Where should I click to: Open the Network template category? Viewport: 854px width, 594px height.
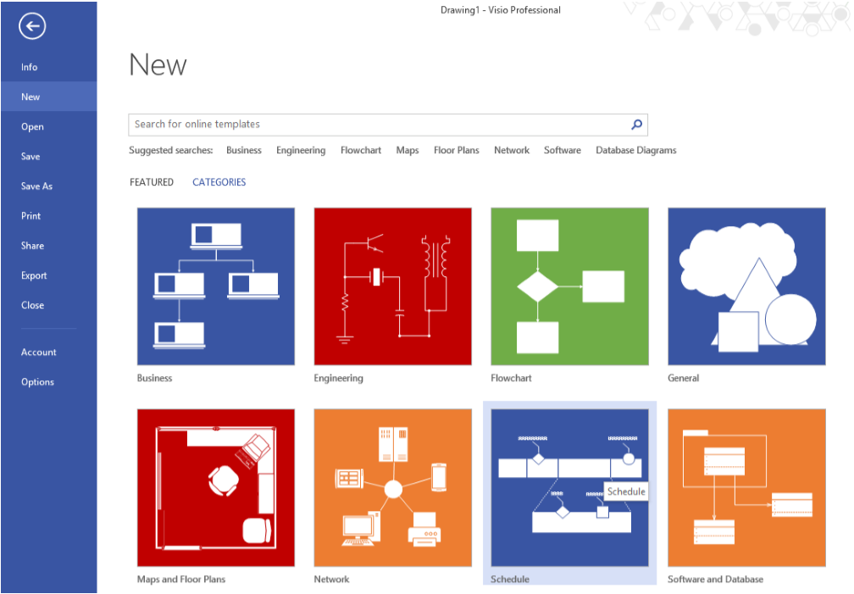392,487
